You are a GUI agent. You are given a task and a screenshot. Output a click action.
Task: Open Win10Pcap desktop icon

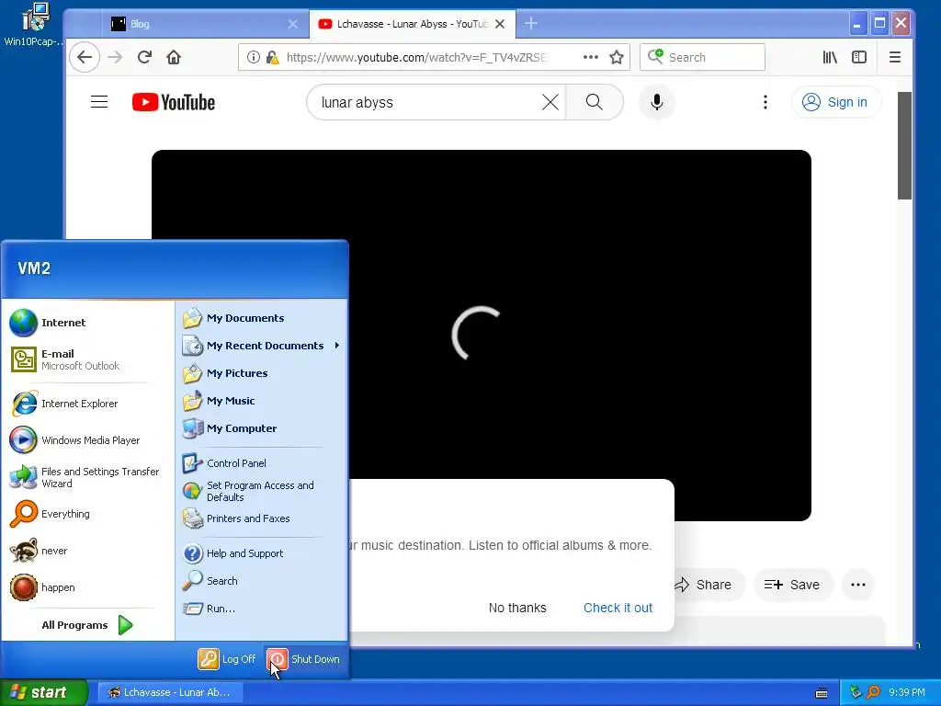tap(33, 25)
